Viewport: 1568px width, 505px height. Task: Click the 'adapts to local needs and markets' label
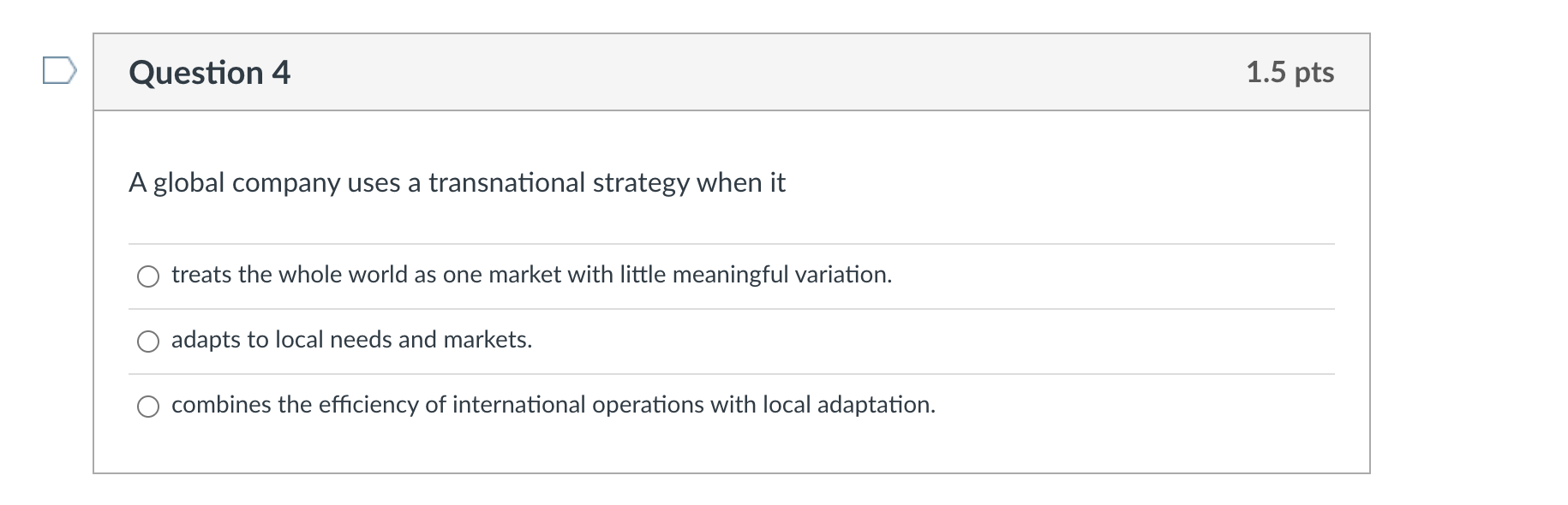tap(351, 340)
